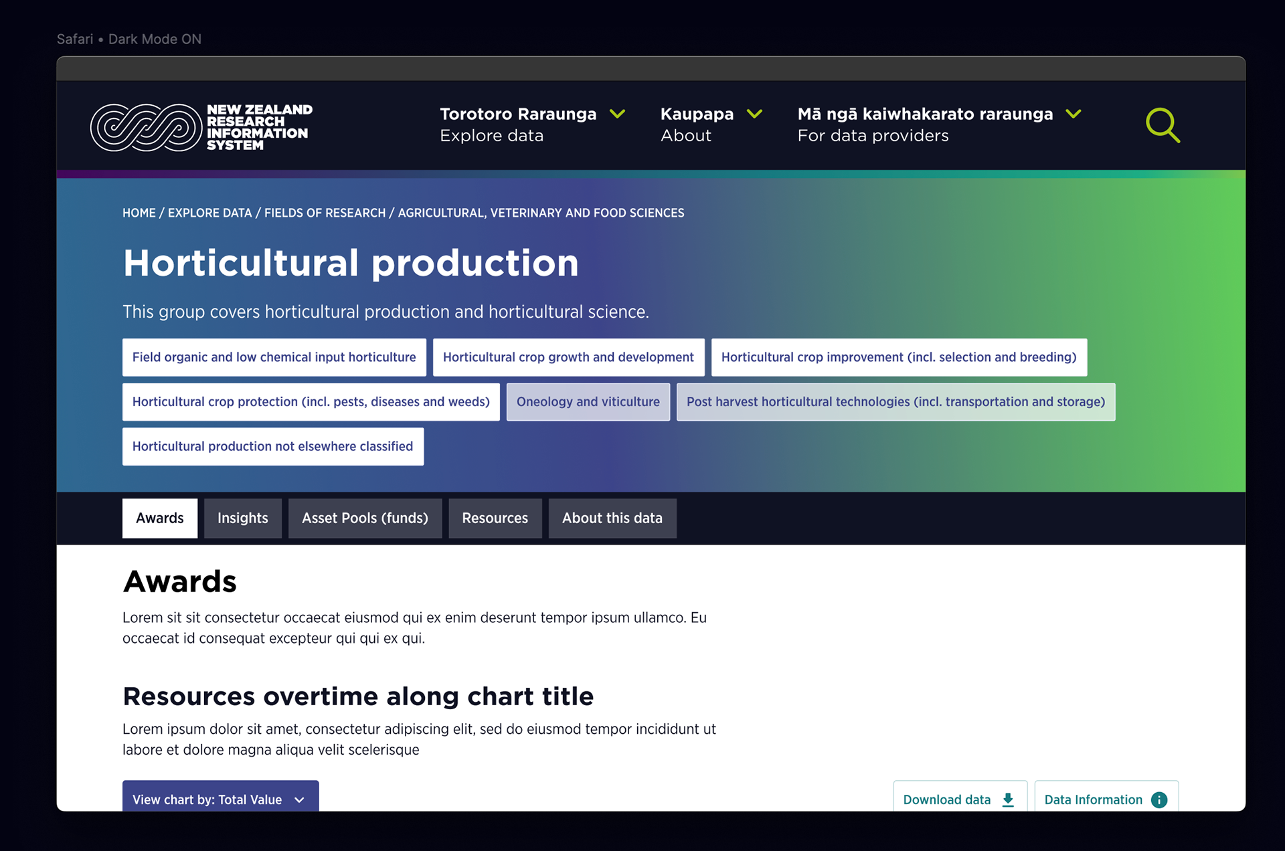
Task: Select Horticultural crop growth and development tag
Action: 568,357
